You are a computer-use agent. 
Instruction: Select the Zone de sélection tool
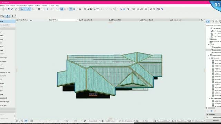coord(8,25)
